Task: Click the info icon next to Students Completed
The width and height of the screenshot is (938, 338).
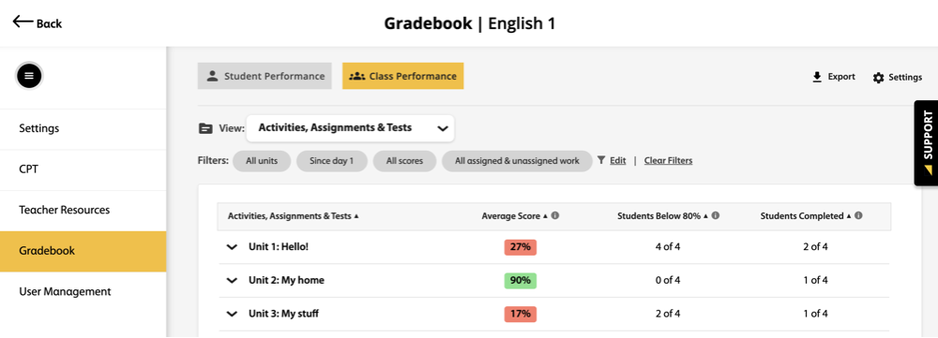Action: (858, 215)
